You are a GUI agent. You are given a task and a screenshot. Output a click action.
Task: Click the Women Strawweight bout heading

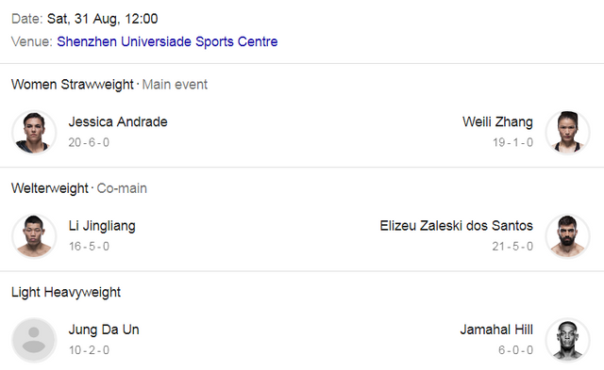(x=73, y=85)
